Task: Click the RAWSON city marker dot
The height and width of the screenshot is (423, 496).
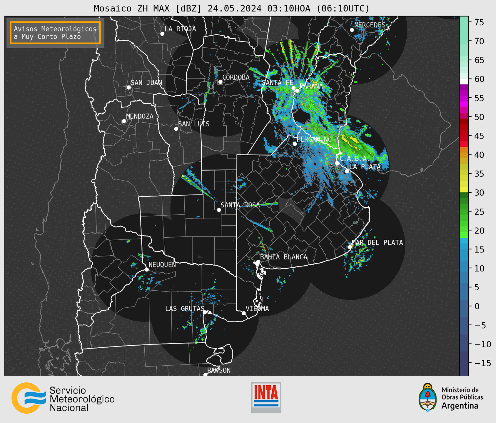Action: (205, 375)
